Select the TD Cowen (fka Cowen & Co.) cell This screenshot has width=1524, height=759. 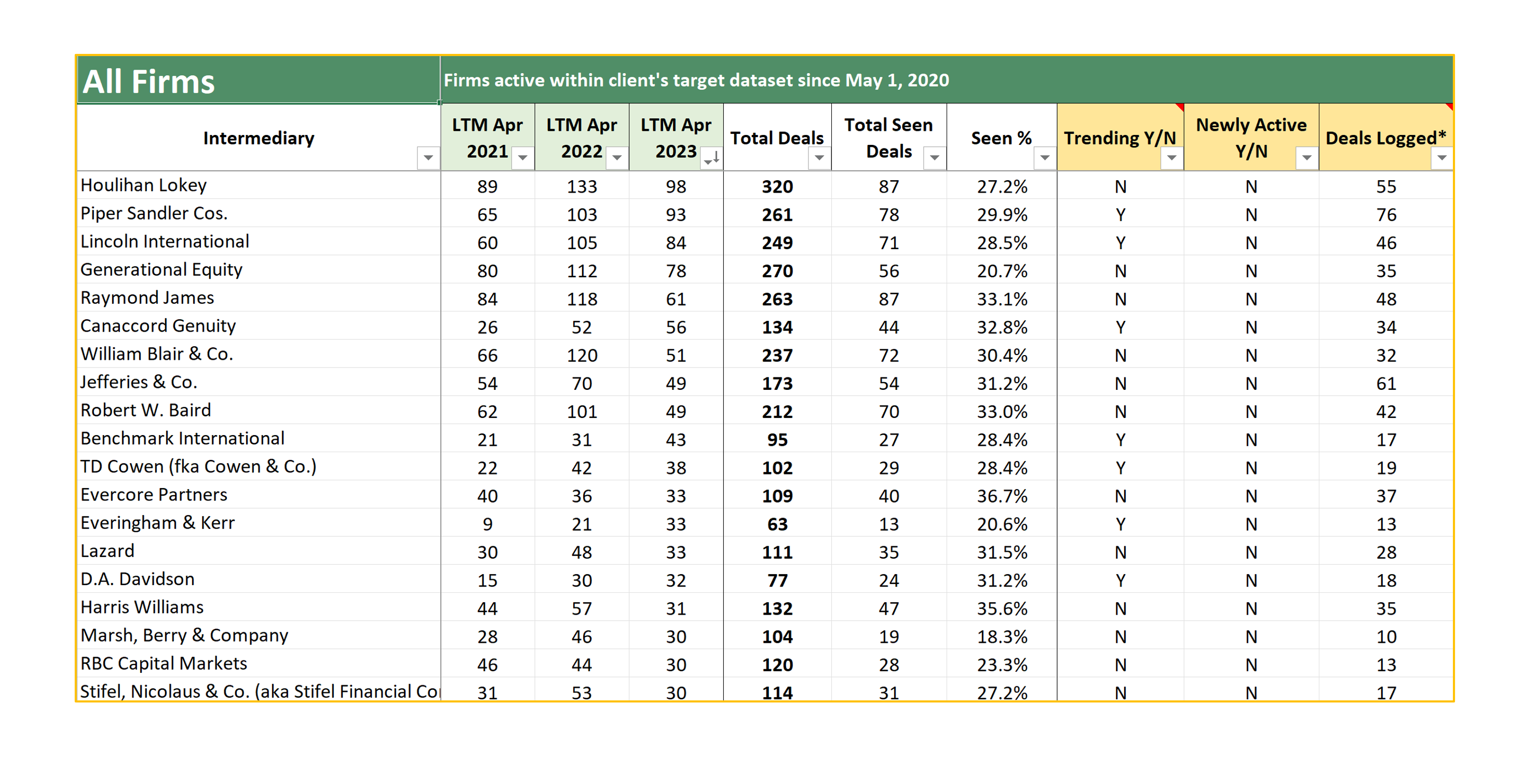click(259, 467)
